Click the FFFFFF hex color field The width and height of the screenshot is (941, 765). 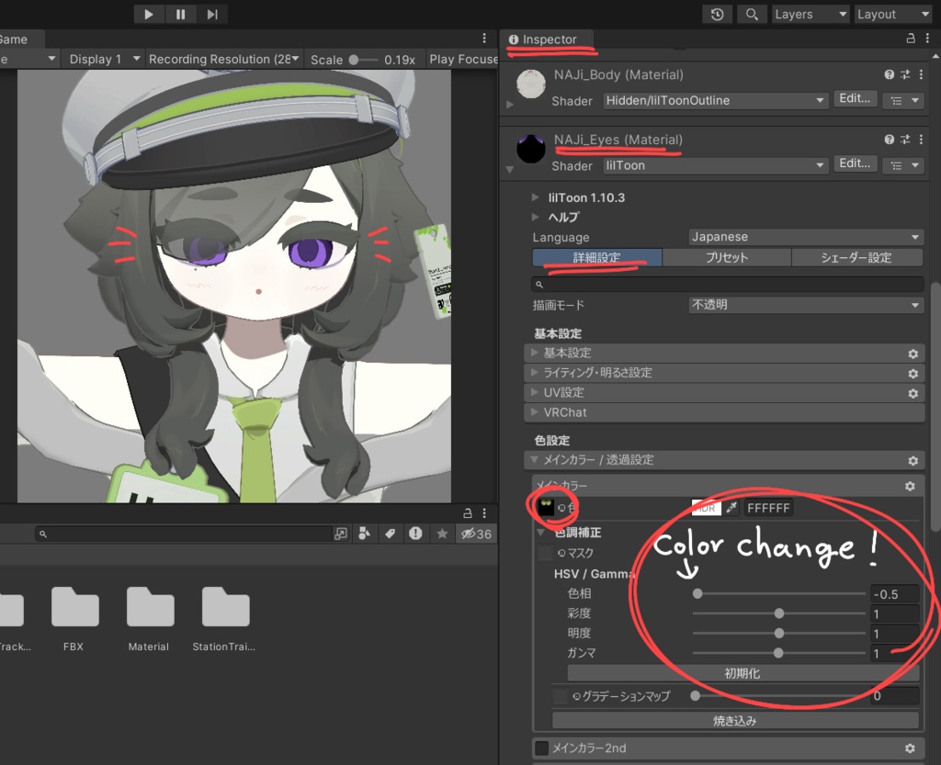[x=768, y=508]
